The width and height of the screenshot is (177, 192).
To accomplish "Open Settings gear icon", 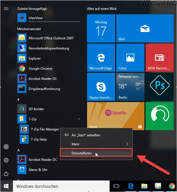I will [x=6, y=160].
